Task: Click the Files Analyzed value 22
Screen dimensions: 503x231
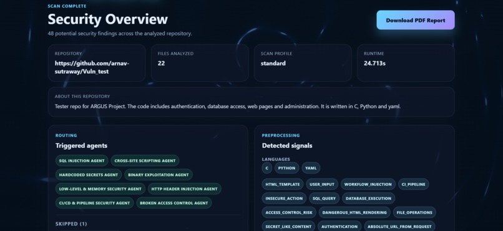Action: coord(162,63)
